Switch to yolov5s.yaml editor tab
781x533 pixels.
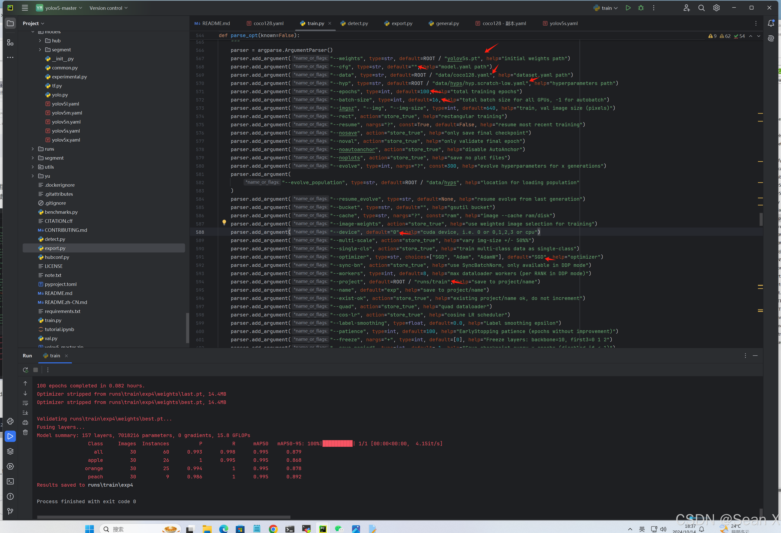click(x=560, y=23)
